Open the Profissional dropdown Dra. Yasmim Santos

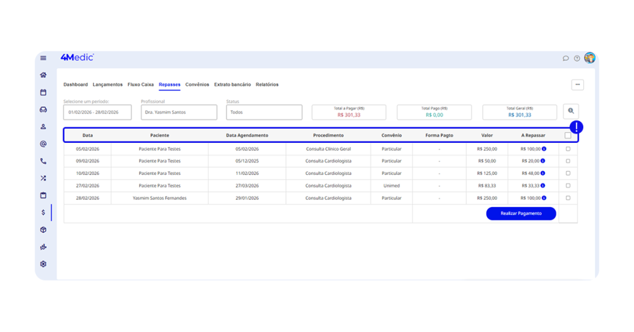tap(179, 112)
